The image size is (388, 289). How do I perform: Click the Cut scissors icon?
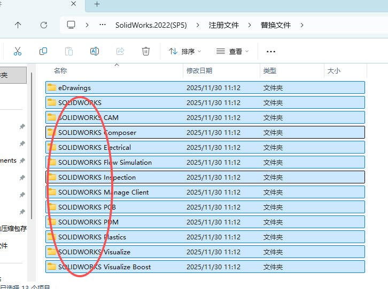point(18,51)
